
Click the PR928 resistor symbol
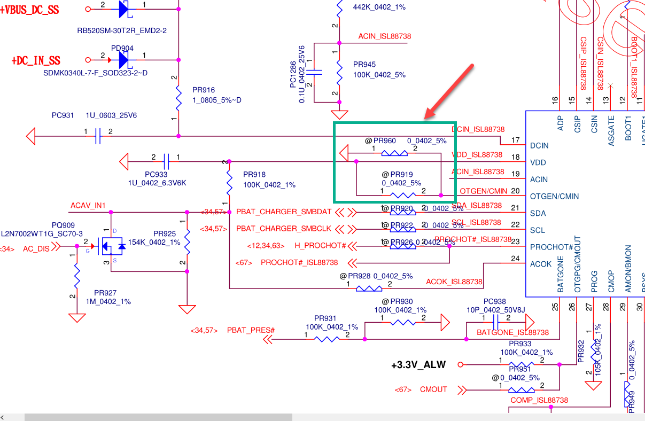point(369,289)
